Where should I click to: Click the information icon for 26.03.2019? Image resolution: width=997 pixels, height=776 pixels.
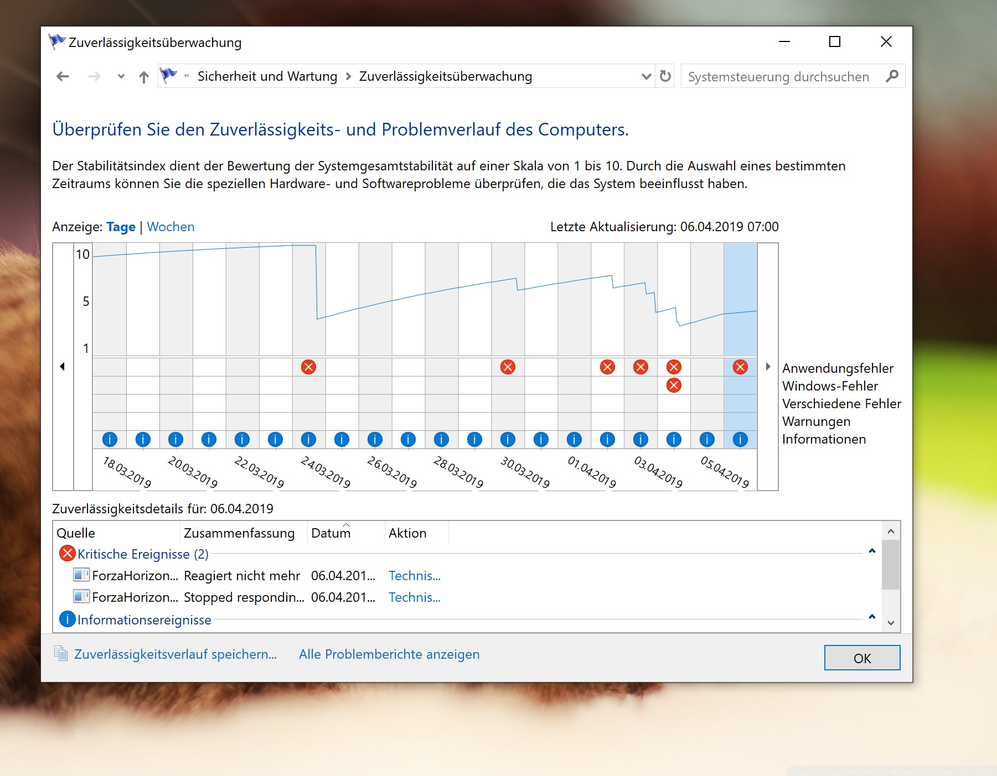pyautogui.click(x=375, y=439)
